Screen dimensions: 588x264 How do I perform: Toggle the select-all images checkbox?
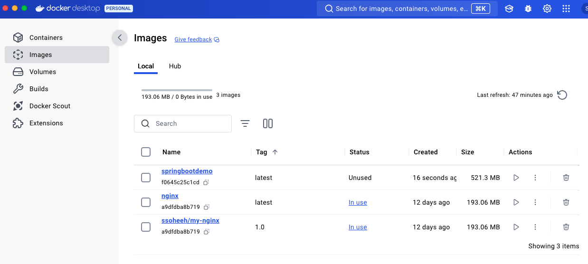[146, 152]
